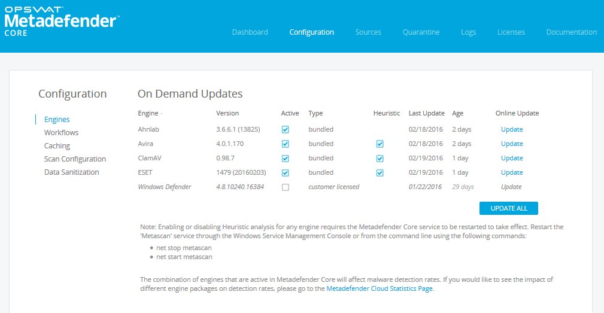Click the Age column header
604x313 pixels.
pos(457,113)
